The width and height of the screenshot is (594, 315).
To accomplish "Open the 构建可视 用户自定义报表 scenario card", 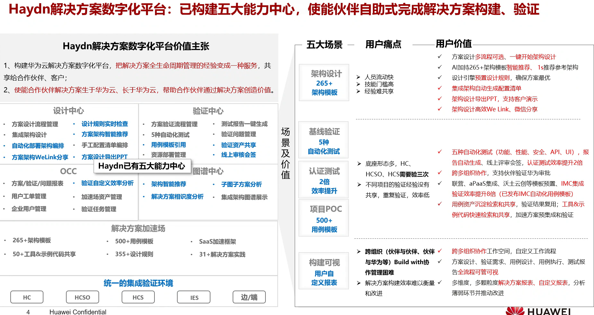I will tap(324, 271).
